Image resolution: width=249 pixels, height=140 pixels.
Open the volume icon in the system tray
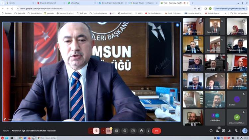pyautogui.click(x=238, y=138)
